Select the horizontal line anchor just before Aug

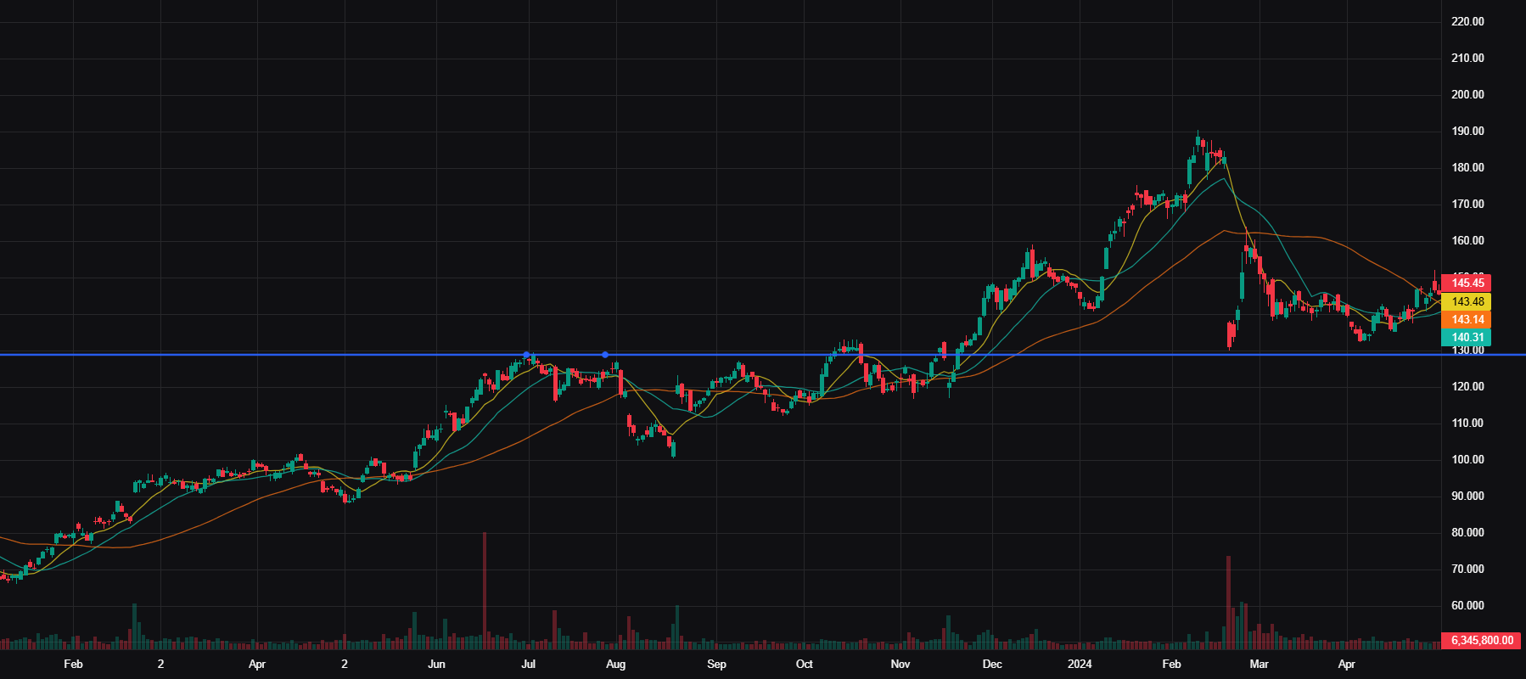[x=604, y=355]
